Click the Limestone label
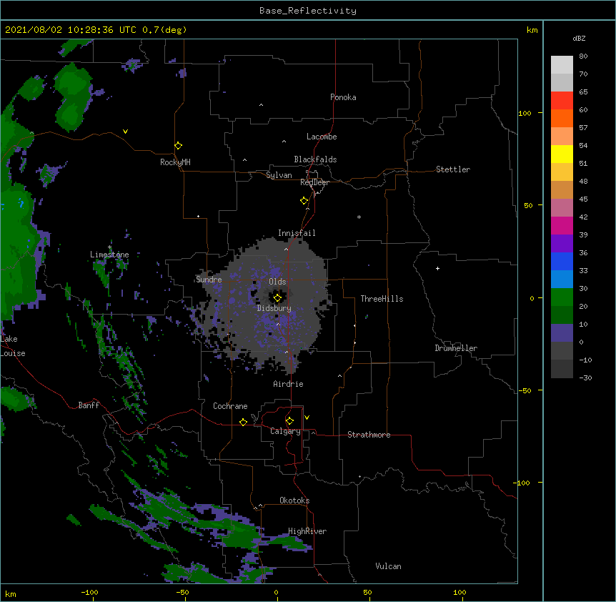The width and height of the screenshot is (616, 602). 109,255
